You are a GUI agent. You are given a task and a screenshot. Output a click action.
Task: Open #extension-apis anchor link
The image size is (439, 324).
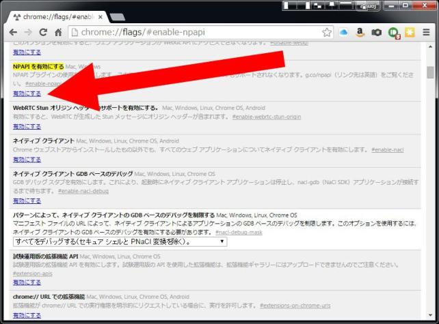[x=32, y=274]
